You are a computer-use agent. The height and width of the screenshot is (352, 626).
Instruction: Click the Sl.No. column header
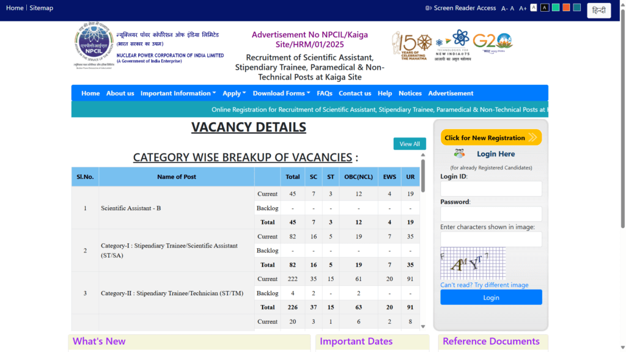point(85,177)
